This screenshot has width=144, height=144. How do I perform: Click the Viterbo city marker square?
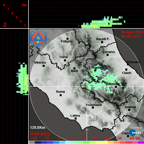43,66
